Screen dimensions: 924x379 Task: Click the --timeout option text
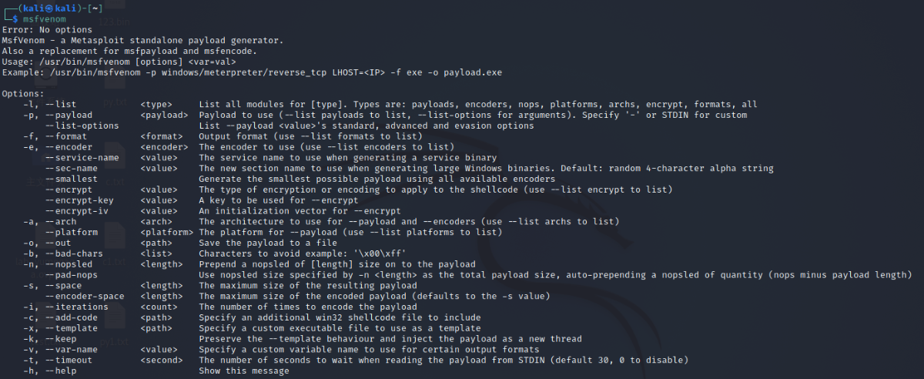click(x=69, y=361)
